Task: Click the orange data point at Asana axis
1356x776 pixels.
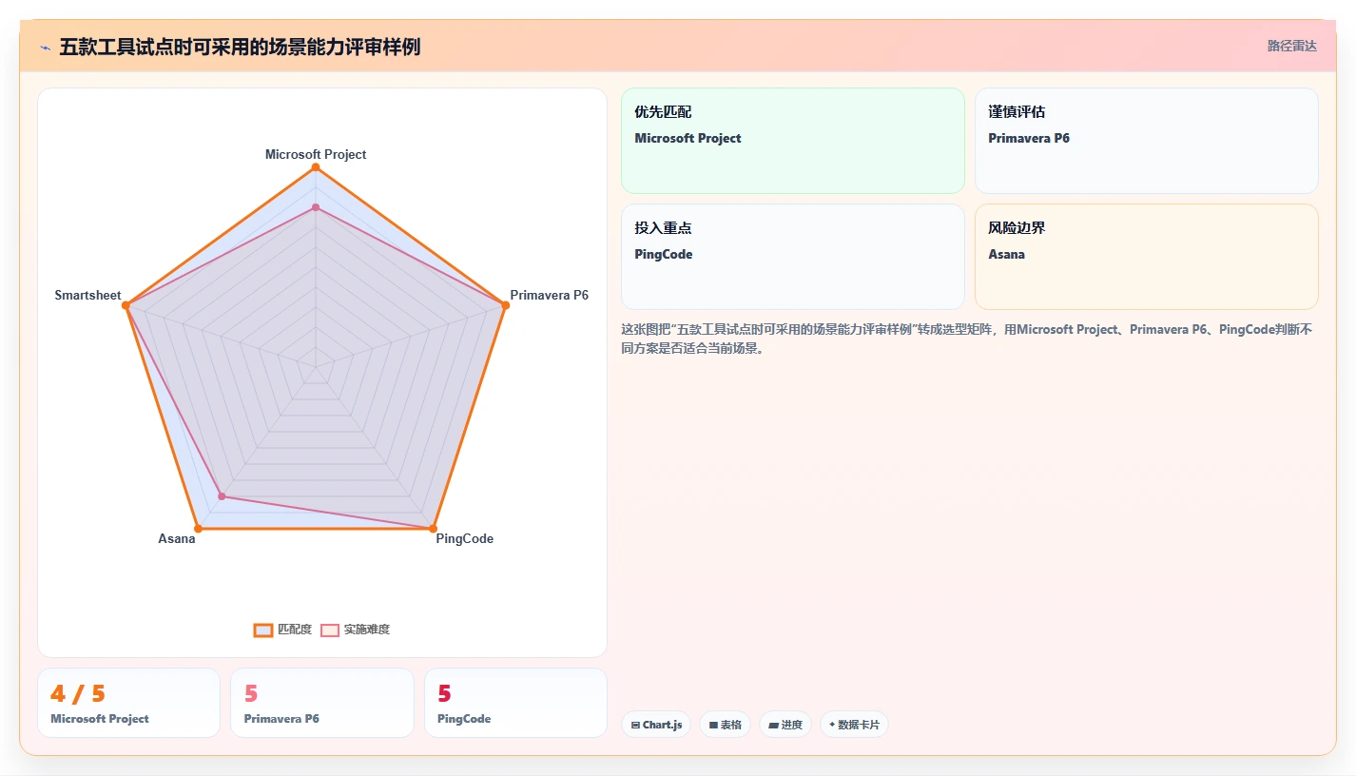Action: pyautogui.click(x=198, y=528)
